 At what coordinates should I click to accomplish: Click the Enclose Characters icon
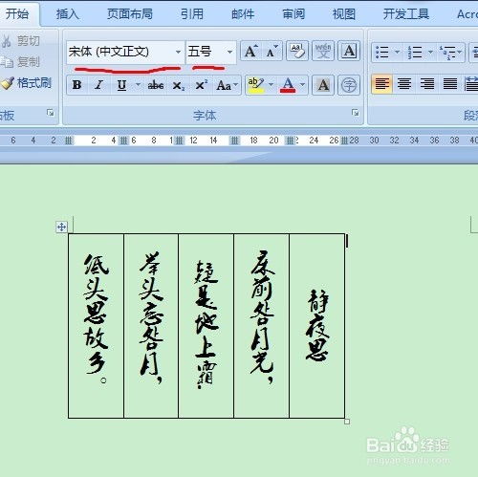click(349, 85)
